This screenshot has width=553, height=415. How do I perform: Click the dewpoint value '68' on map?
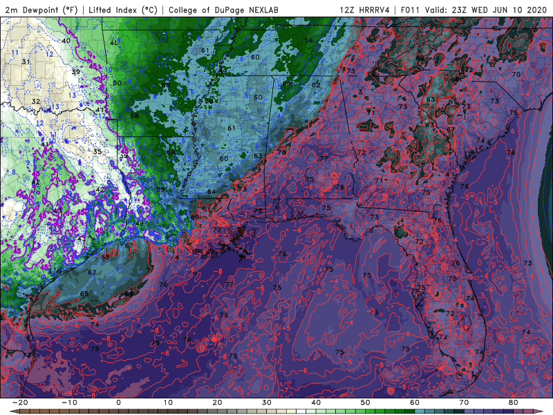105,257
